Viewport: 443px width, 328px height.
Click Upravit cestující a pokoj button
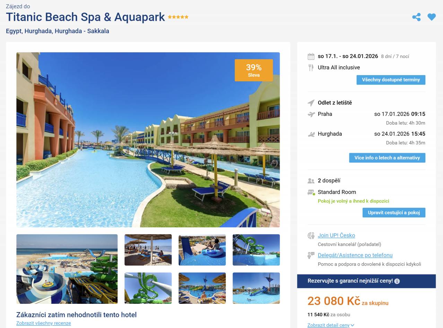click(x=394, y=213)
